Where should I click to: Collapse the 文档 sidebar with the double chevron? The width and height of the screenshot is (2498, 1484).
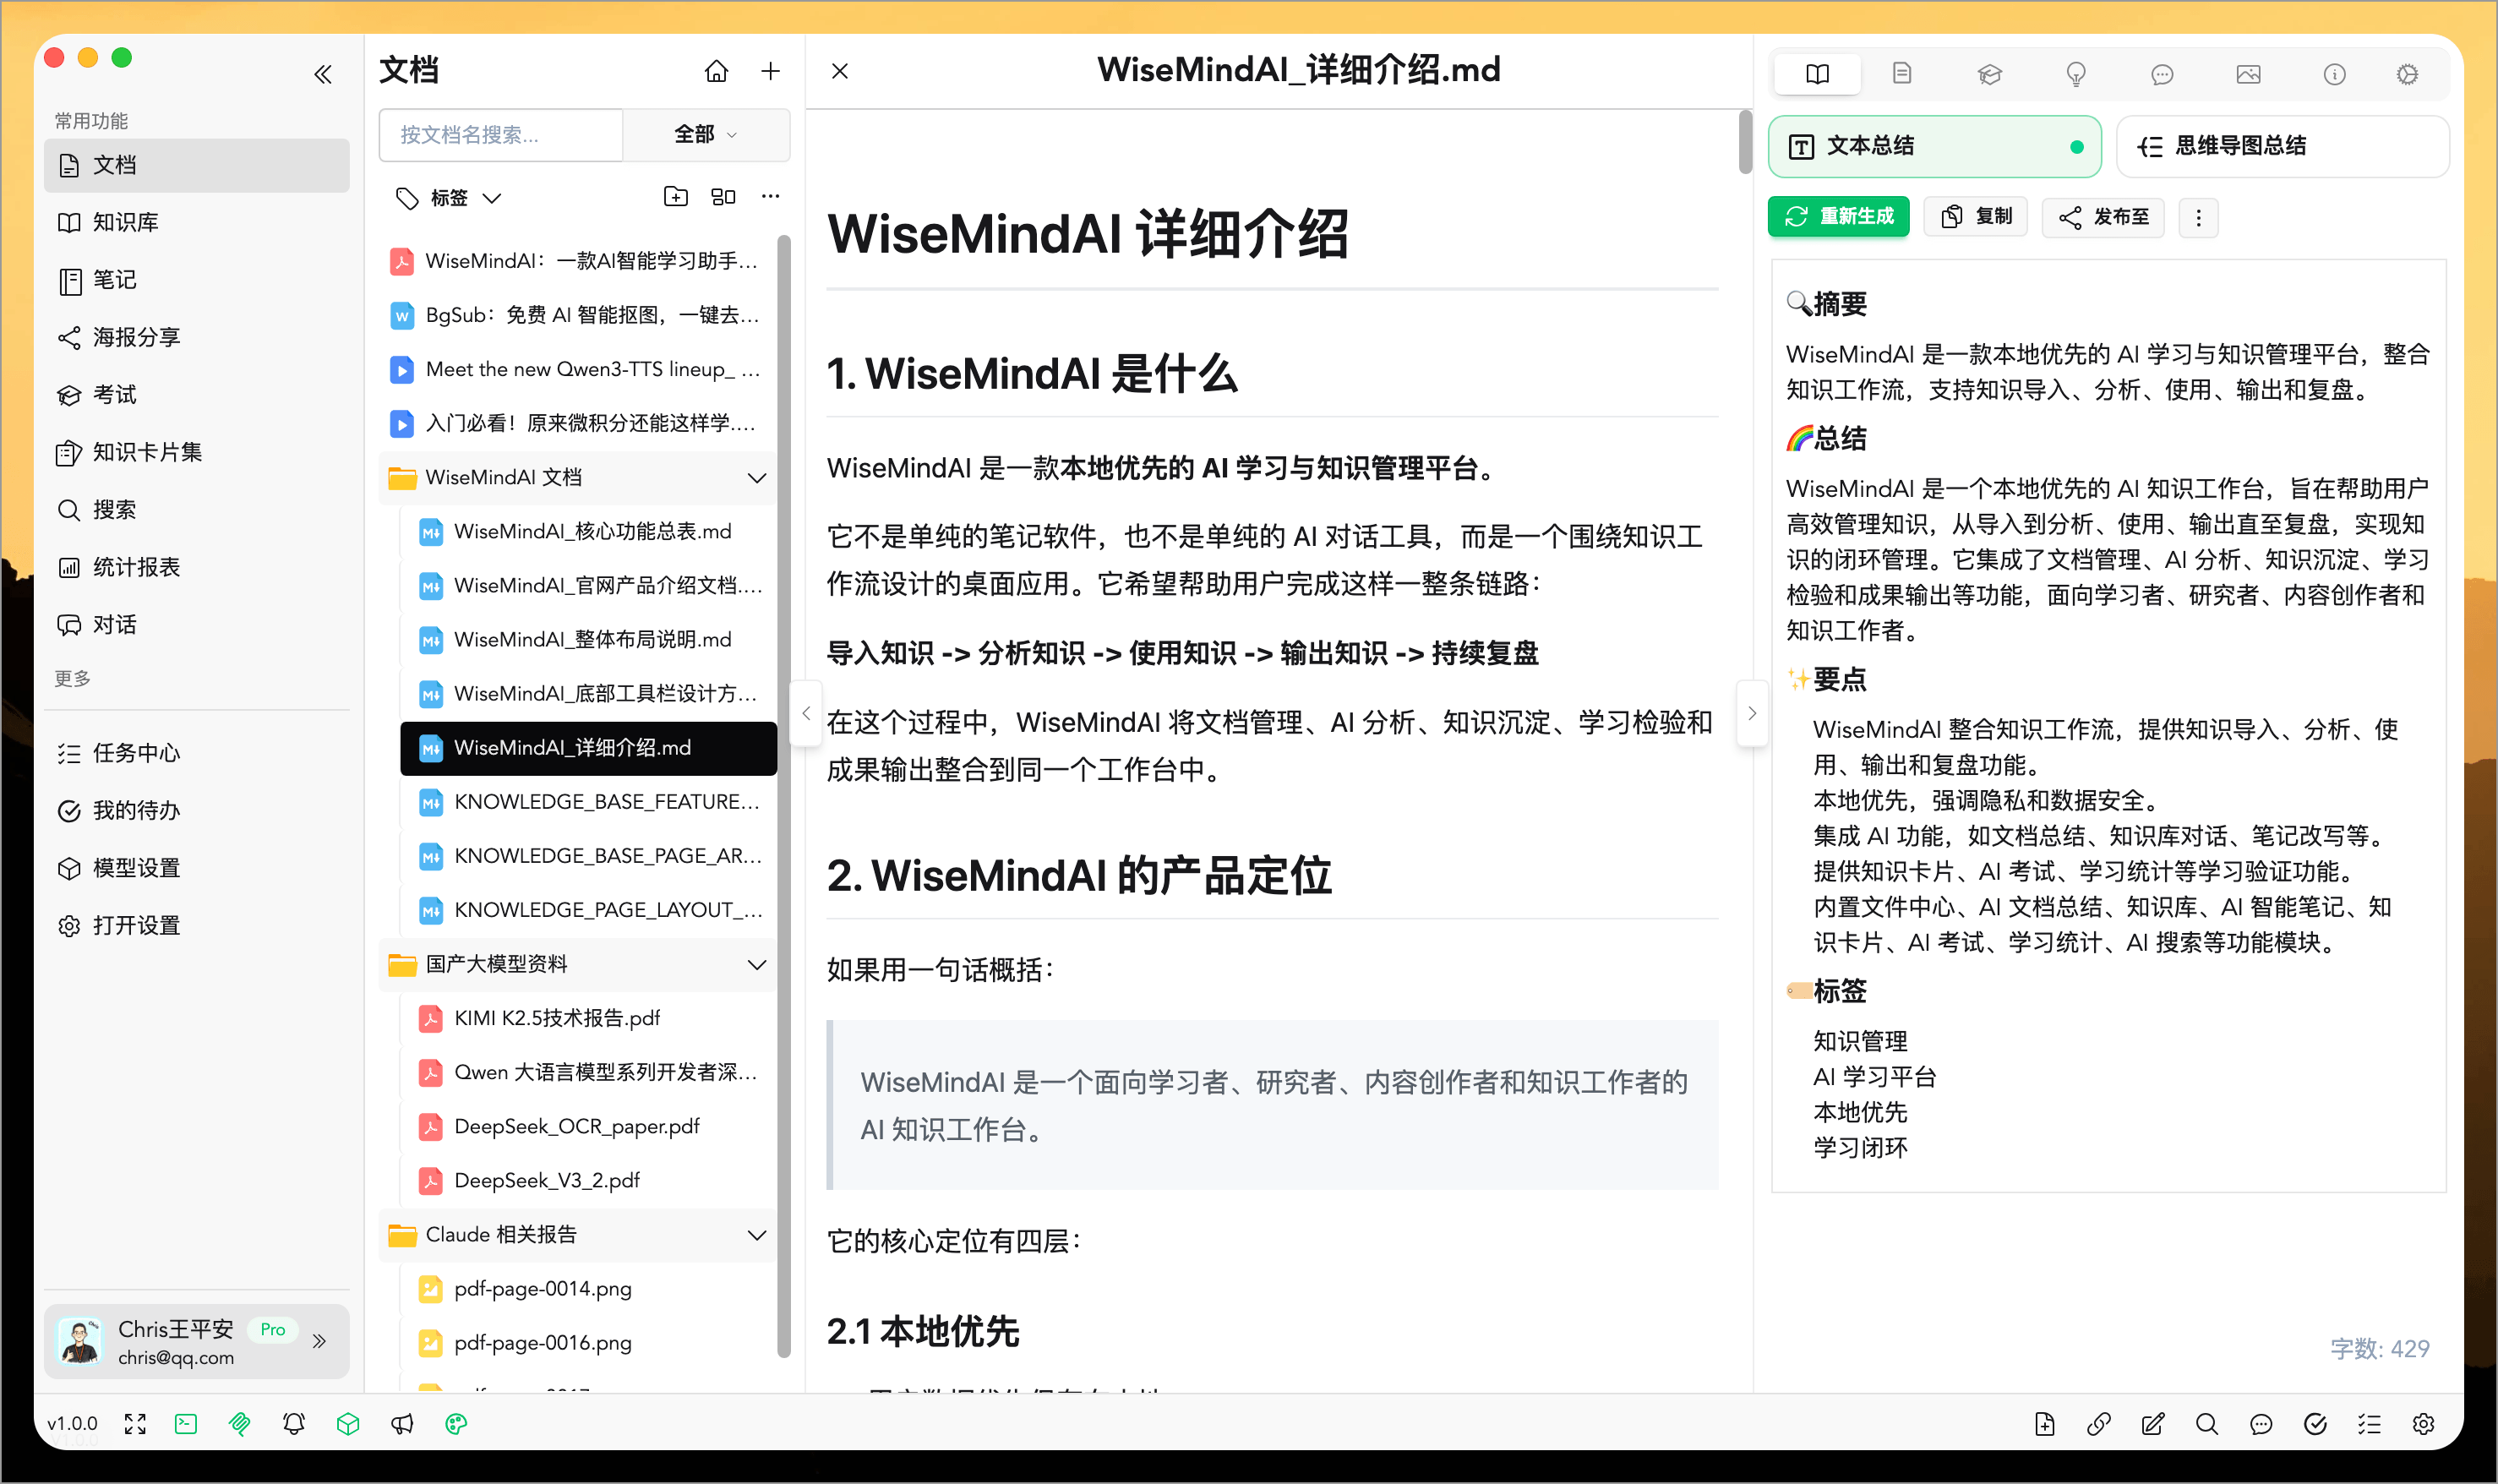click(x=322, y=73)
